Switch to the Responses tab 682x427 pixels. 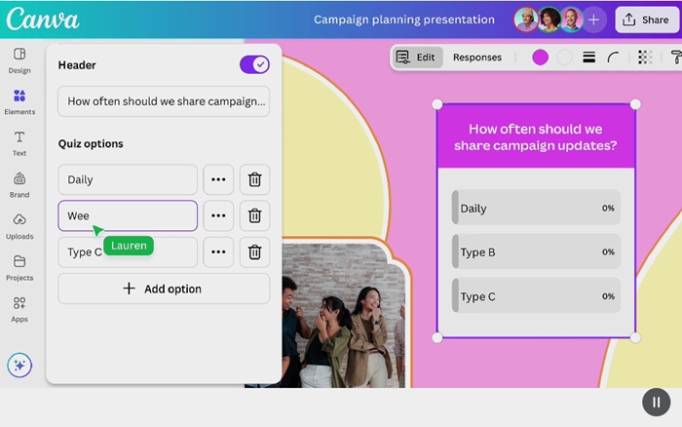point(477,58)
